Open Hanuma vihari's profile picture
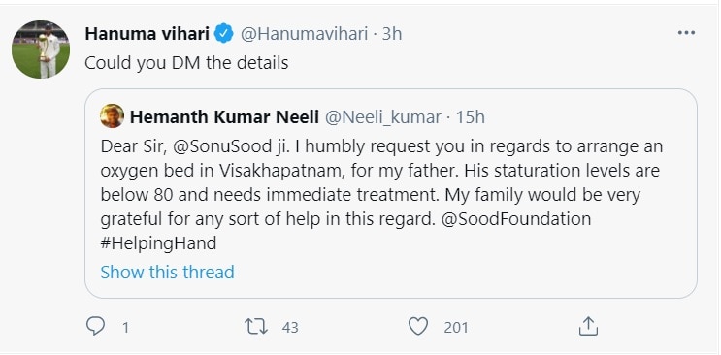The height and width of the screenshot is (355, 721). (41, 49)
